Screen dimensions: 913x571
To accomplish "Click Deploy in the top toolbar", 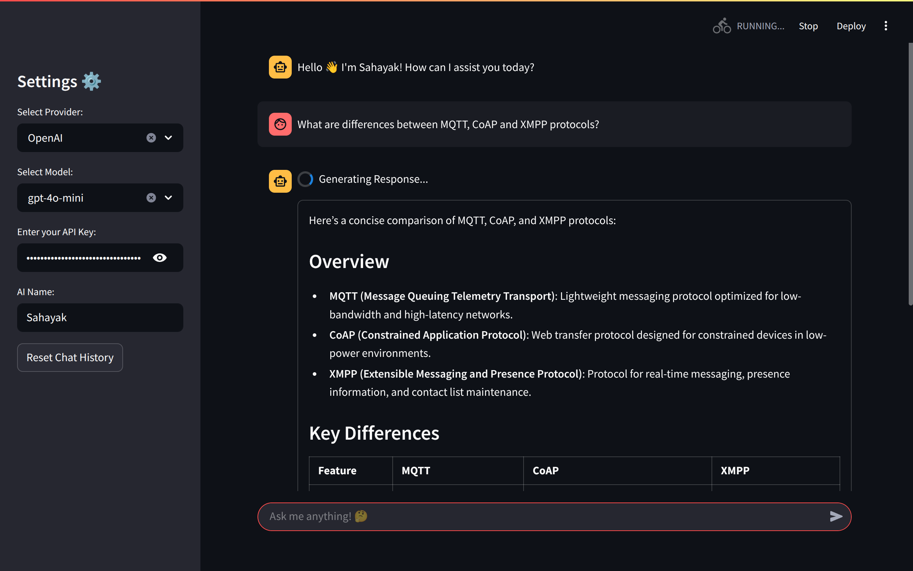I will pos(851,26).
